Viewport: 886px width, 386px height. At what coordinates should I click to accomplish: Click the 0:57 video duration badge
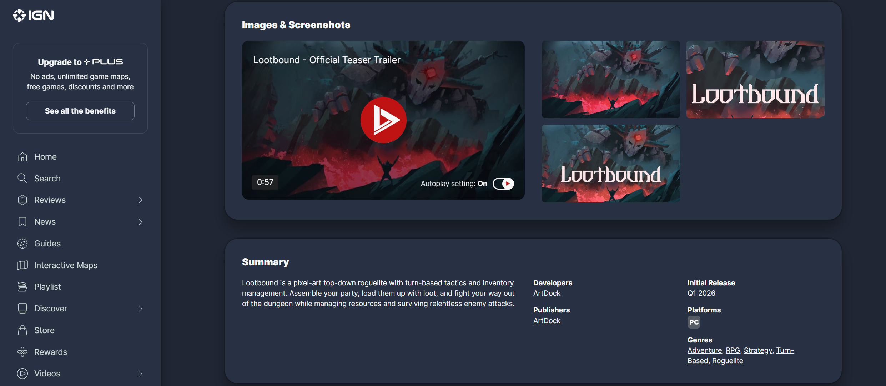tap(265, 182)
